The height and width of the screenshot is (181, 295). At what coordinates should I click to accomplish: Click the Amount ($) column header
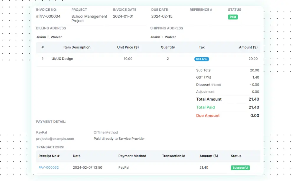click(248, 47)
